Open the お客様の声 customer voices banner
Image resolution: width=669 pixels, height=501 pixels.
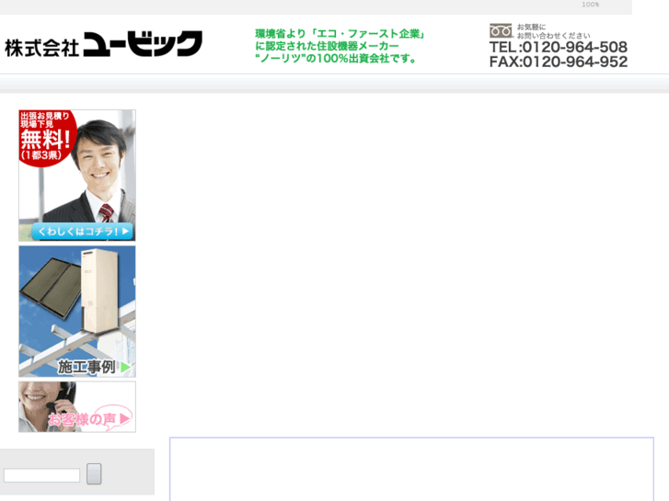[x=77, y=406]
